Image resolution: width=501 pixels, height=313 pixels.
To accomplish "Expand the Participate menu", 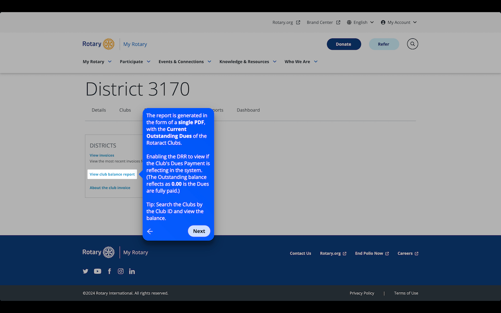I will [x=135, y=62].
